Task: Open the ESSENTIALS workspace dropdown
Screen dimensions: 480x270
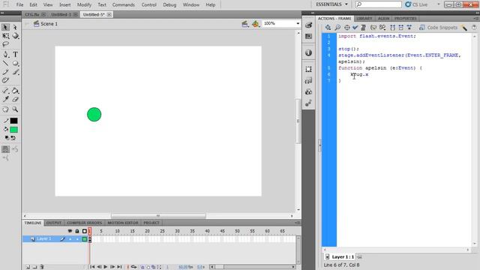Action: coord(332,4)
